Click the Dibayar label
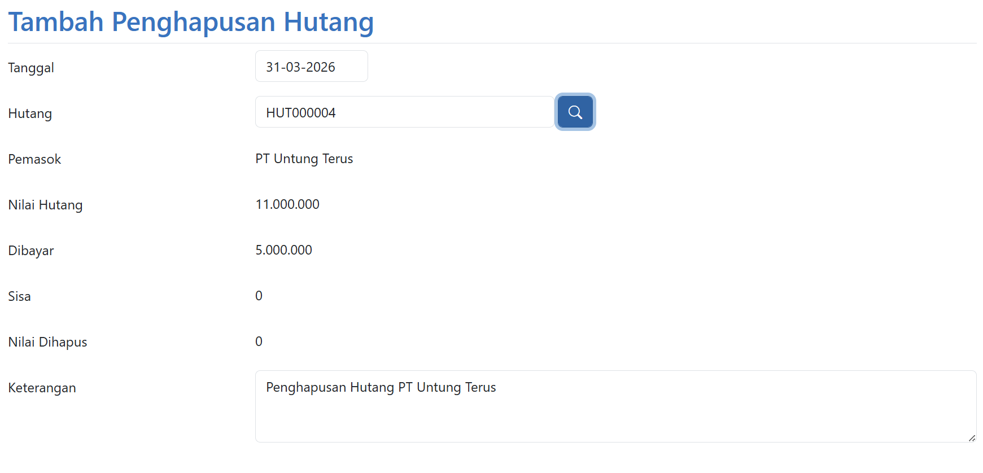This screenshot has width=983, height=473. coord(31,251)
